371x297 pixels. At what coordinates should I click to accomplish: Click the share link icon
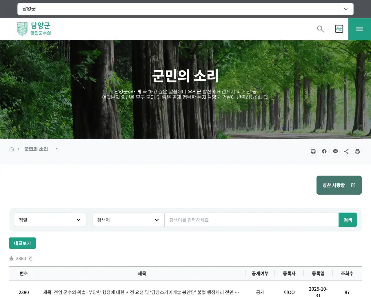[346, 151]
